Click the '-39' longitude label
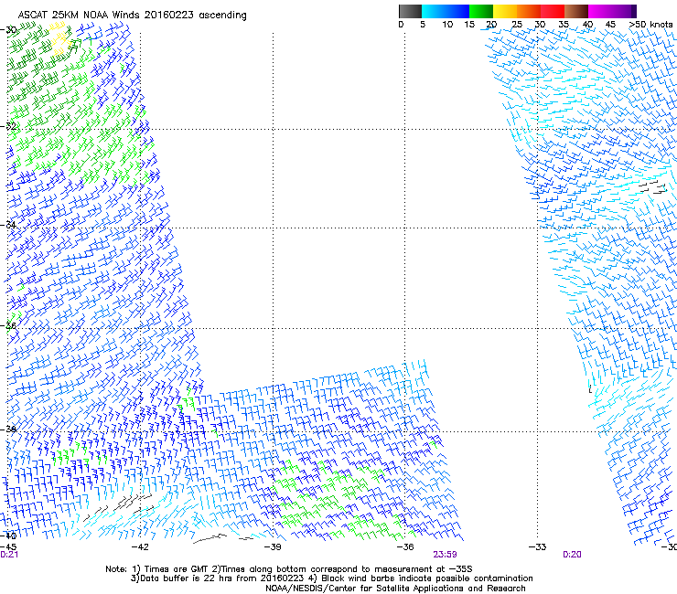The width and height of the screenshot is (677, 594). (x=273, y=547)
